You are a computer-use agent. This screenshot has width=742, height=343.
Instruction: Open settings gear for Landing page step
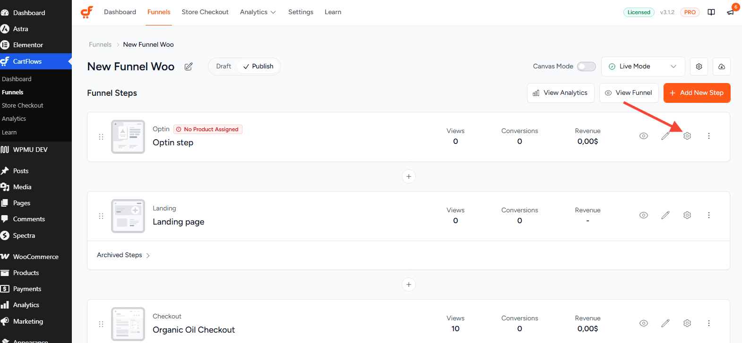tap(687, 215)
